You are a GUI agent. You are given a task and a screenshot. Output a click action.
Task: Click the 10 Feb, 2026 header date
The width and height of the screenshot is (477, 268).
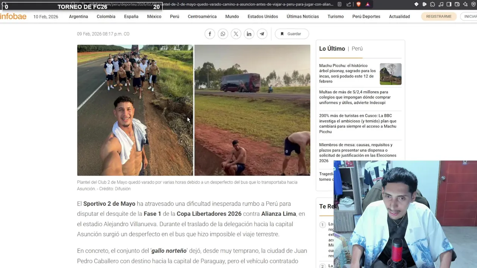[x=46, y=17]
